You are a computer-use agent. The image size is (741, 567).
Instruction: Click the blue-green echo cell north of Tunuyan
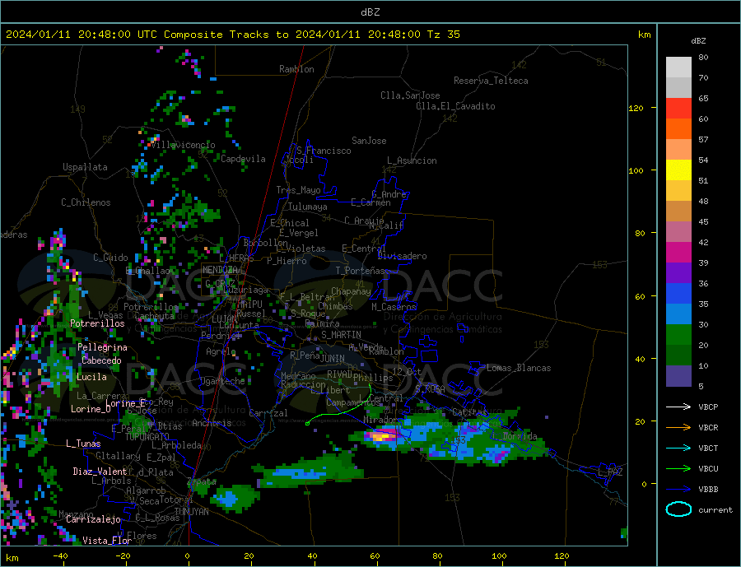231,499
